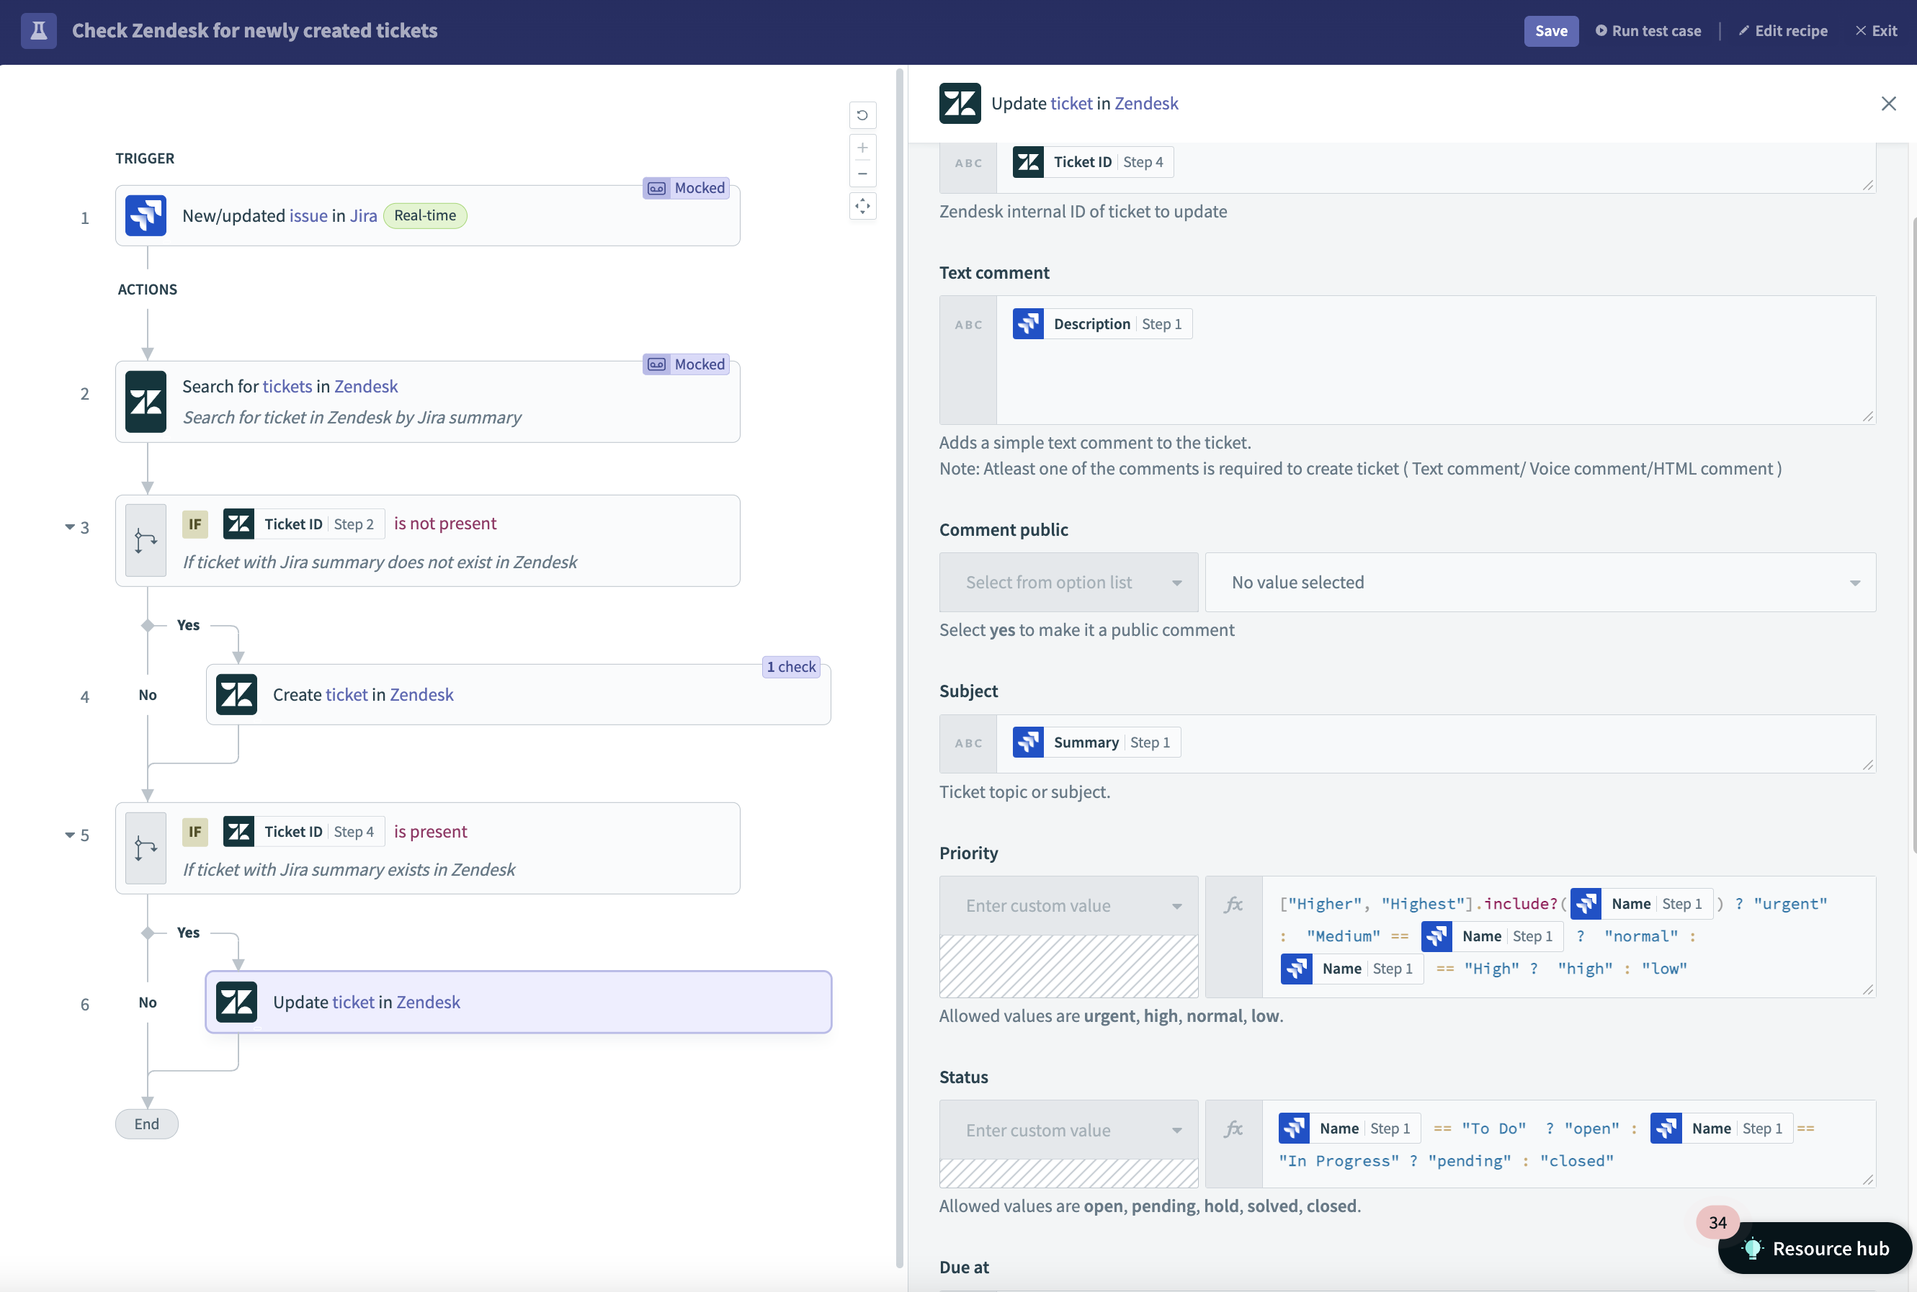The height and width of the screenshot is (1292, 1917).
Task: Click the Jira icon on trigger step 1
Action: [146, 215]
